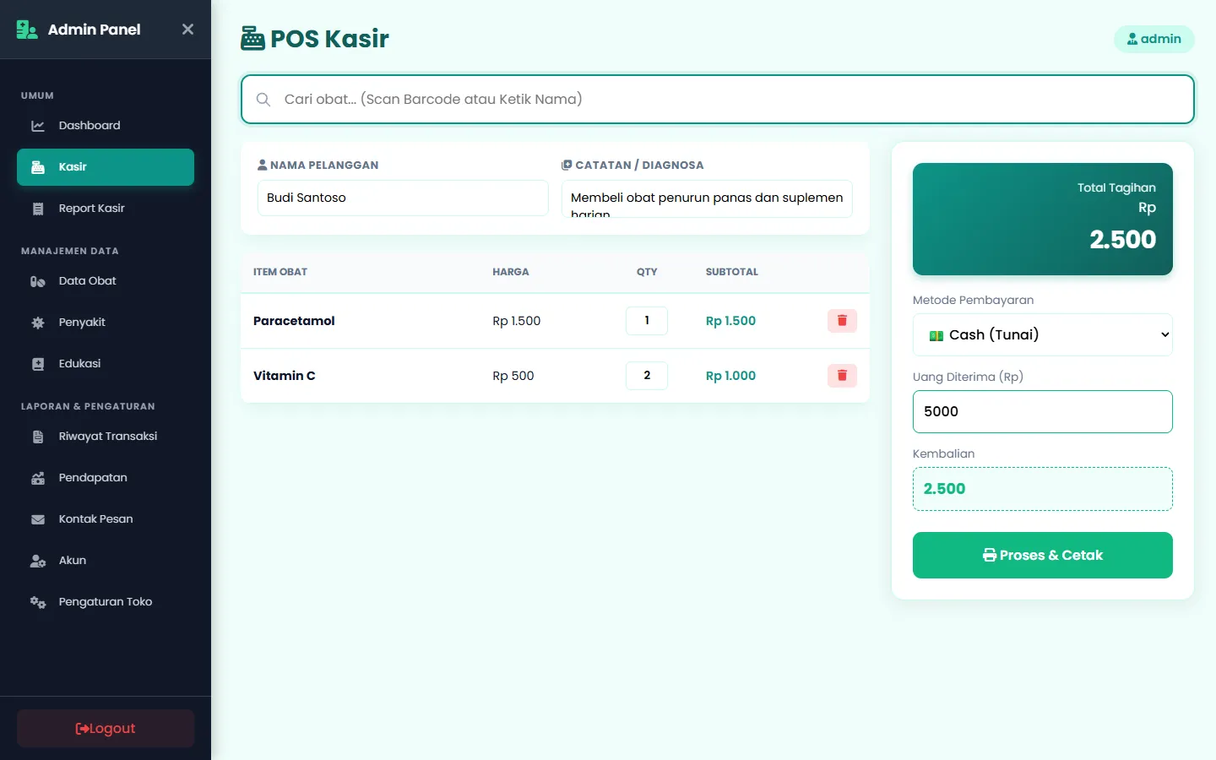Screen dimensions: 1216x760
Task: Expand the Metode Pembayaran dropdown
Action: click(x=1043, y=334)
